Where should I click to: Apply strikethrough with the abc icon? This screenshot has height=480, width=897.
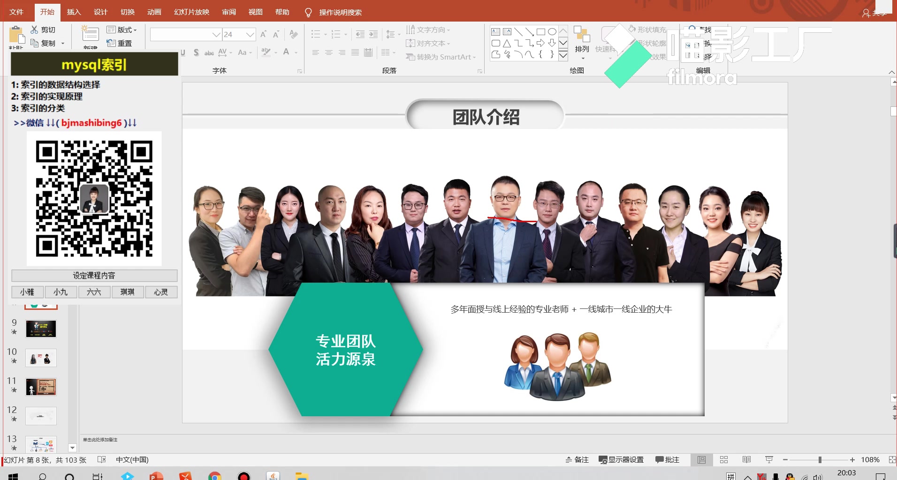[x=209, y=52]
